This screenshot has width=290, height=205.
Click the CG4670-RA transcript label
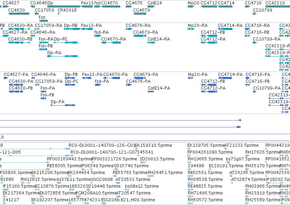click(x=113, y=39)
